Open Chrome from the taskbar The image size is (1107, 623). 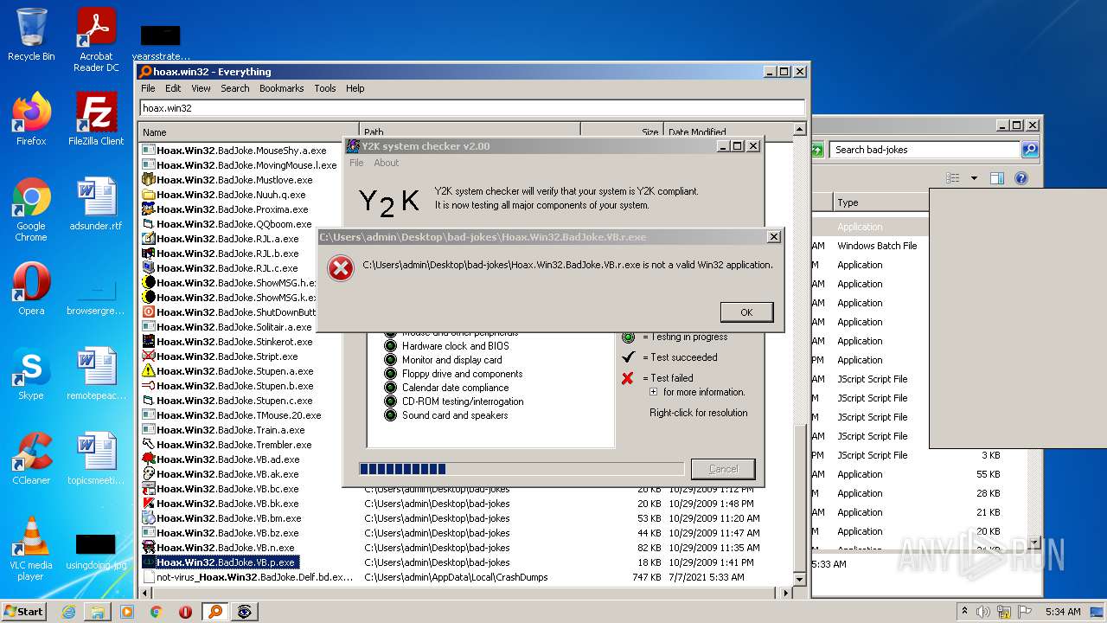pos(157,612)
